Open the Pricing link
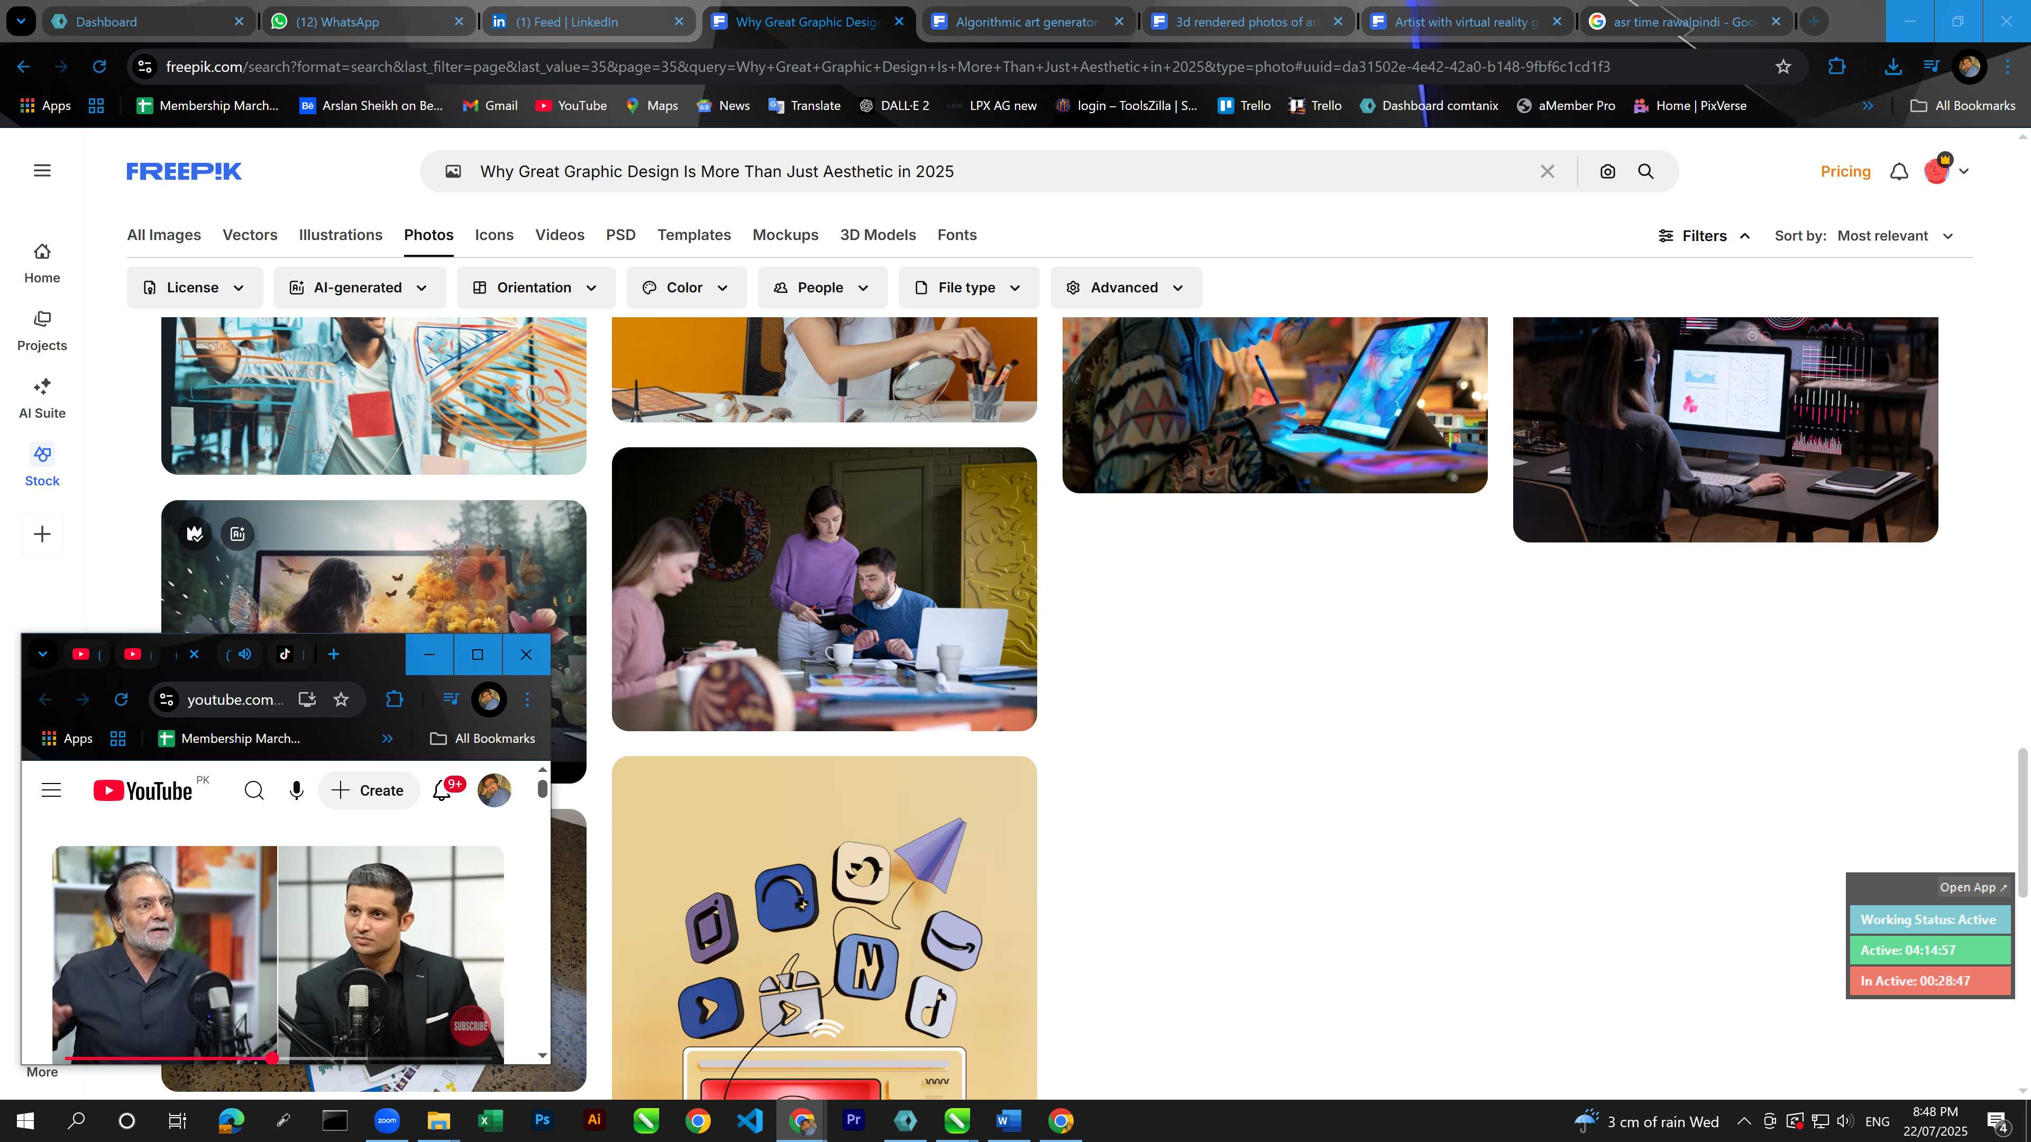 pos(1845,171)
